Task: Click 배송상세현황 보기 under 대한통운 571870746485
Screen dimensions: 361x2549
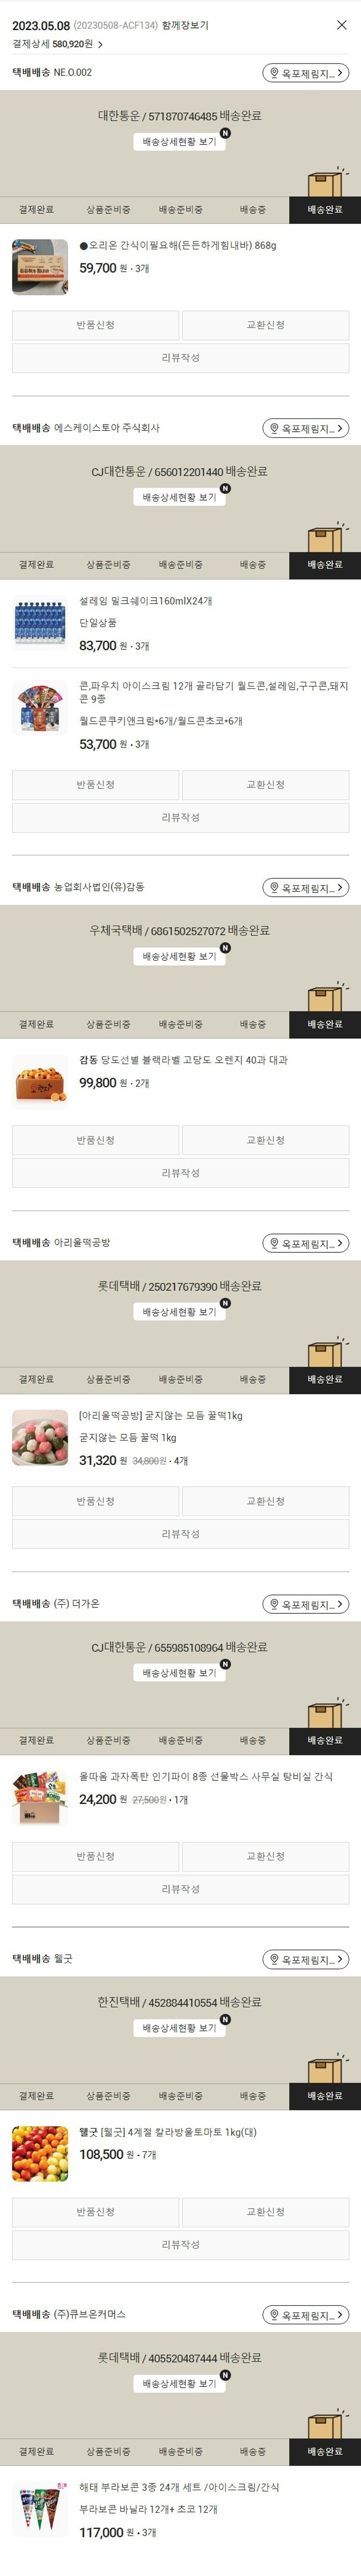Action: [179, 142]
